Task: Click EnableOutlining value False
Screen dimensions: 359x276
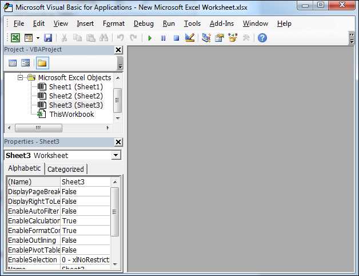Action: click(x=85, y=240)
